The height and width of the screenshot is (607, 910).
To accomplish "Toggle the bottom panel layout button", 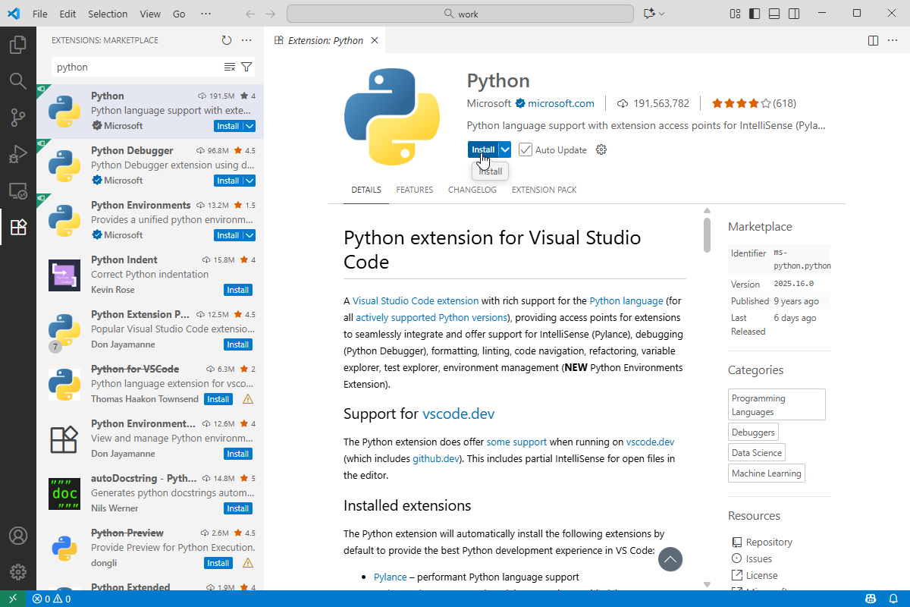I will coord(774,14).
